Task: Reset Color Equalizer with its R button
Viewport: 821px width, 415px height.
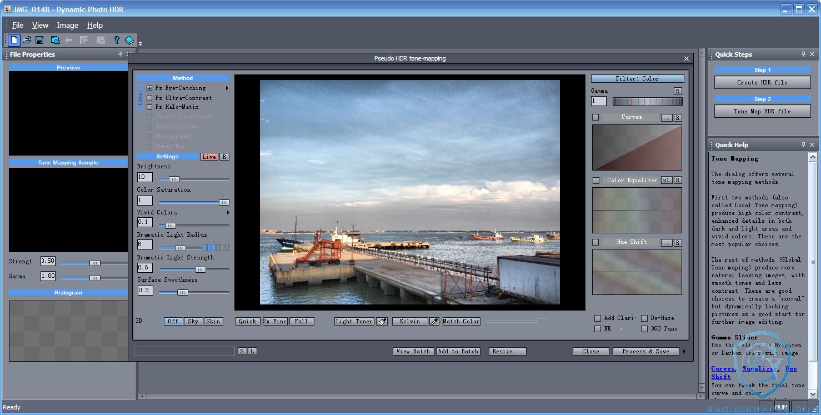Action: click(678, 180)
